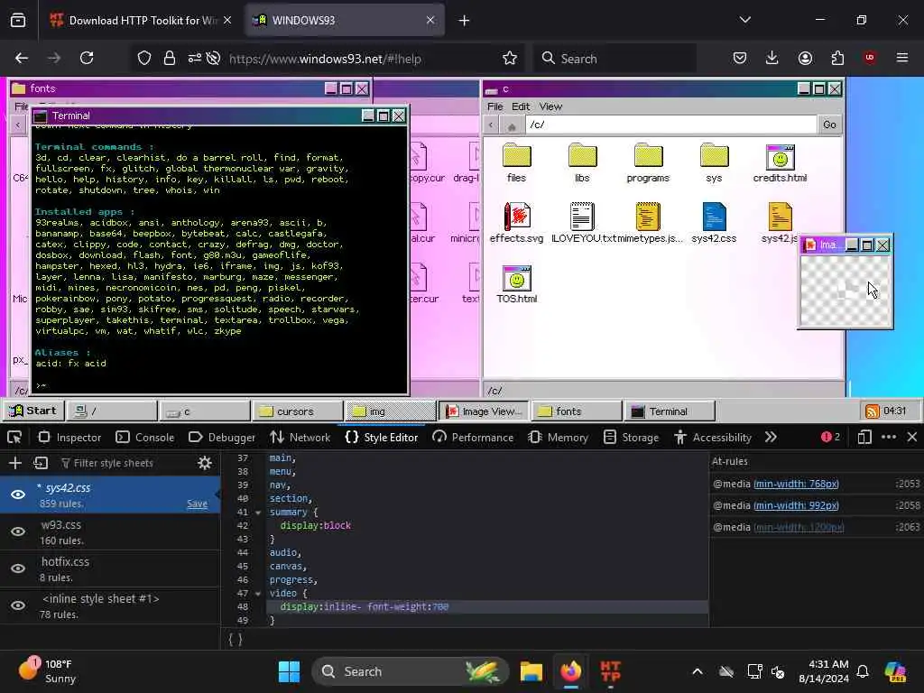The height and width of the screenshot is (693, 924).
Task: Bookmark this page with star icon
Action: [510, 59]
